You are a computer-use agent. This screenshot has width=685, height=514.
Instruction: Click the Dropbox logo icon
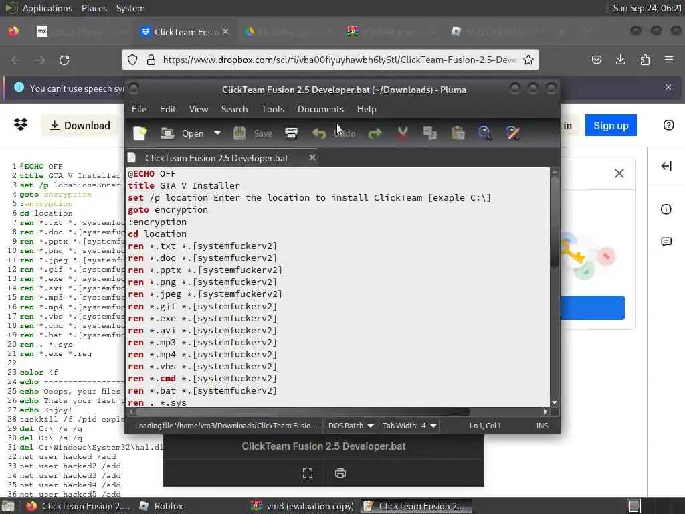(x=21, y=125)
